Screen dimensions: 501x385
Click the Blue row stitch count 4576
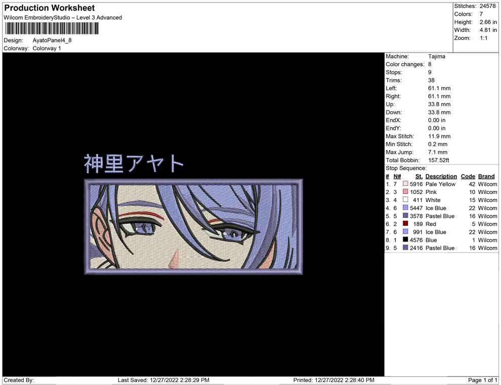[416, 240]
